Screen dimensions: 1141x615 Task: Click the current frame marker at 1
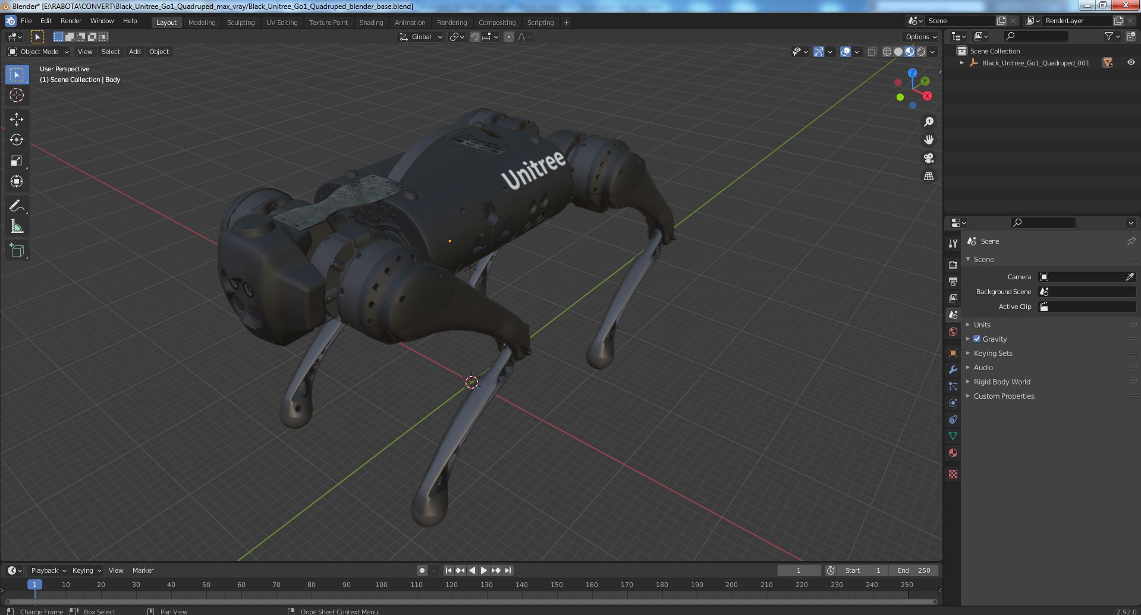coord(34,585)
